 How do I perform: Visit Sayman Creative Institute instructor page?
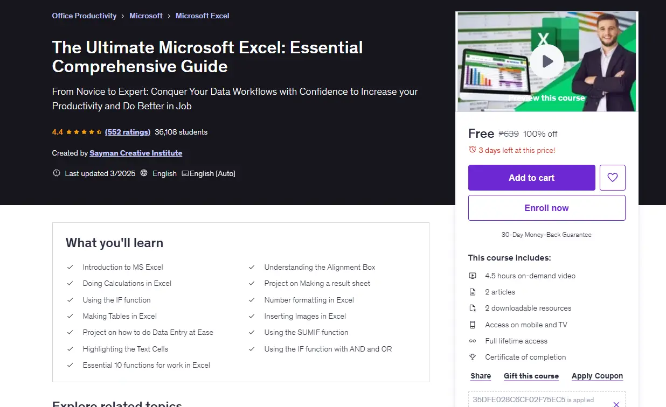coord(136,153)
